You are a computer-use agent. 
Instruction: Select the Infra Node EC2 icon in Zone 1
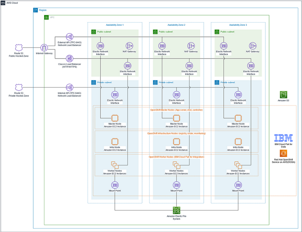(x=115, y=142)
